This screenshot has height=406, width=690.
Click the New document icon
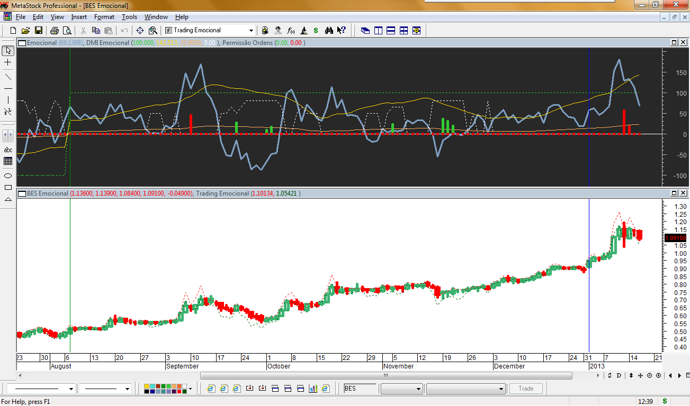point(14,31)
